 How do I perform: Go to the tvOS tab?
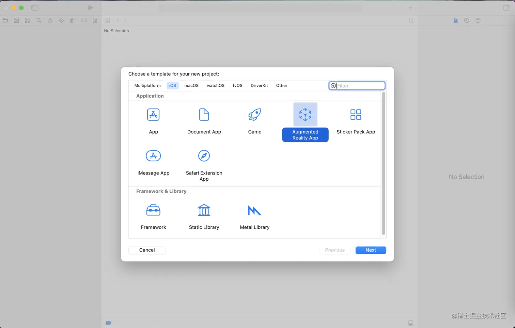click(x=237, y=85)
